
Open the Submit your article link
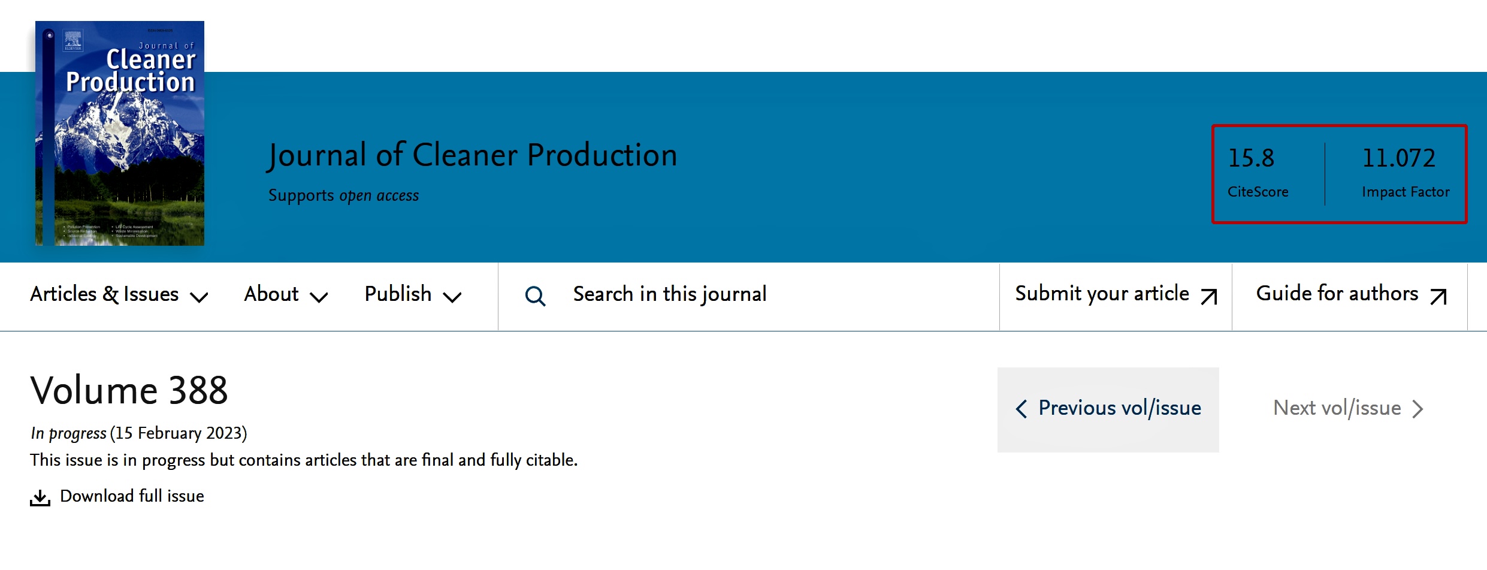1116,294
